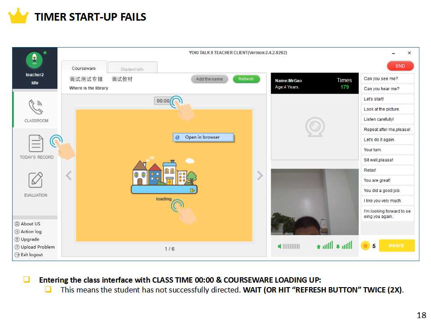Open the CLASSROOM phone icon
This screenshot has width=431, height=323.
point(36,107)
